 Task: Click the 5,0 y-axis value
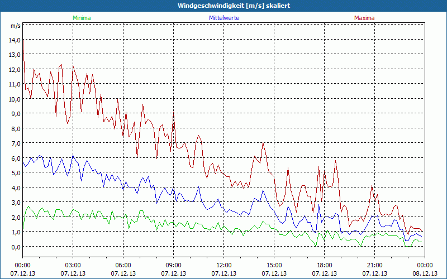coord(16,173)
